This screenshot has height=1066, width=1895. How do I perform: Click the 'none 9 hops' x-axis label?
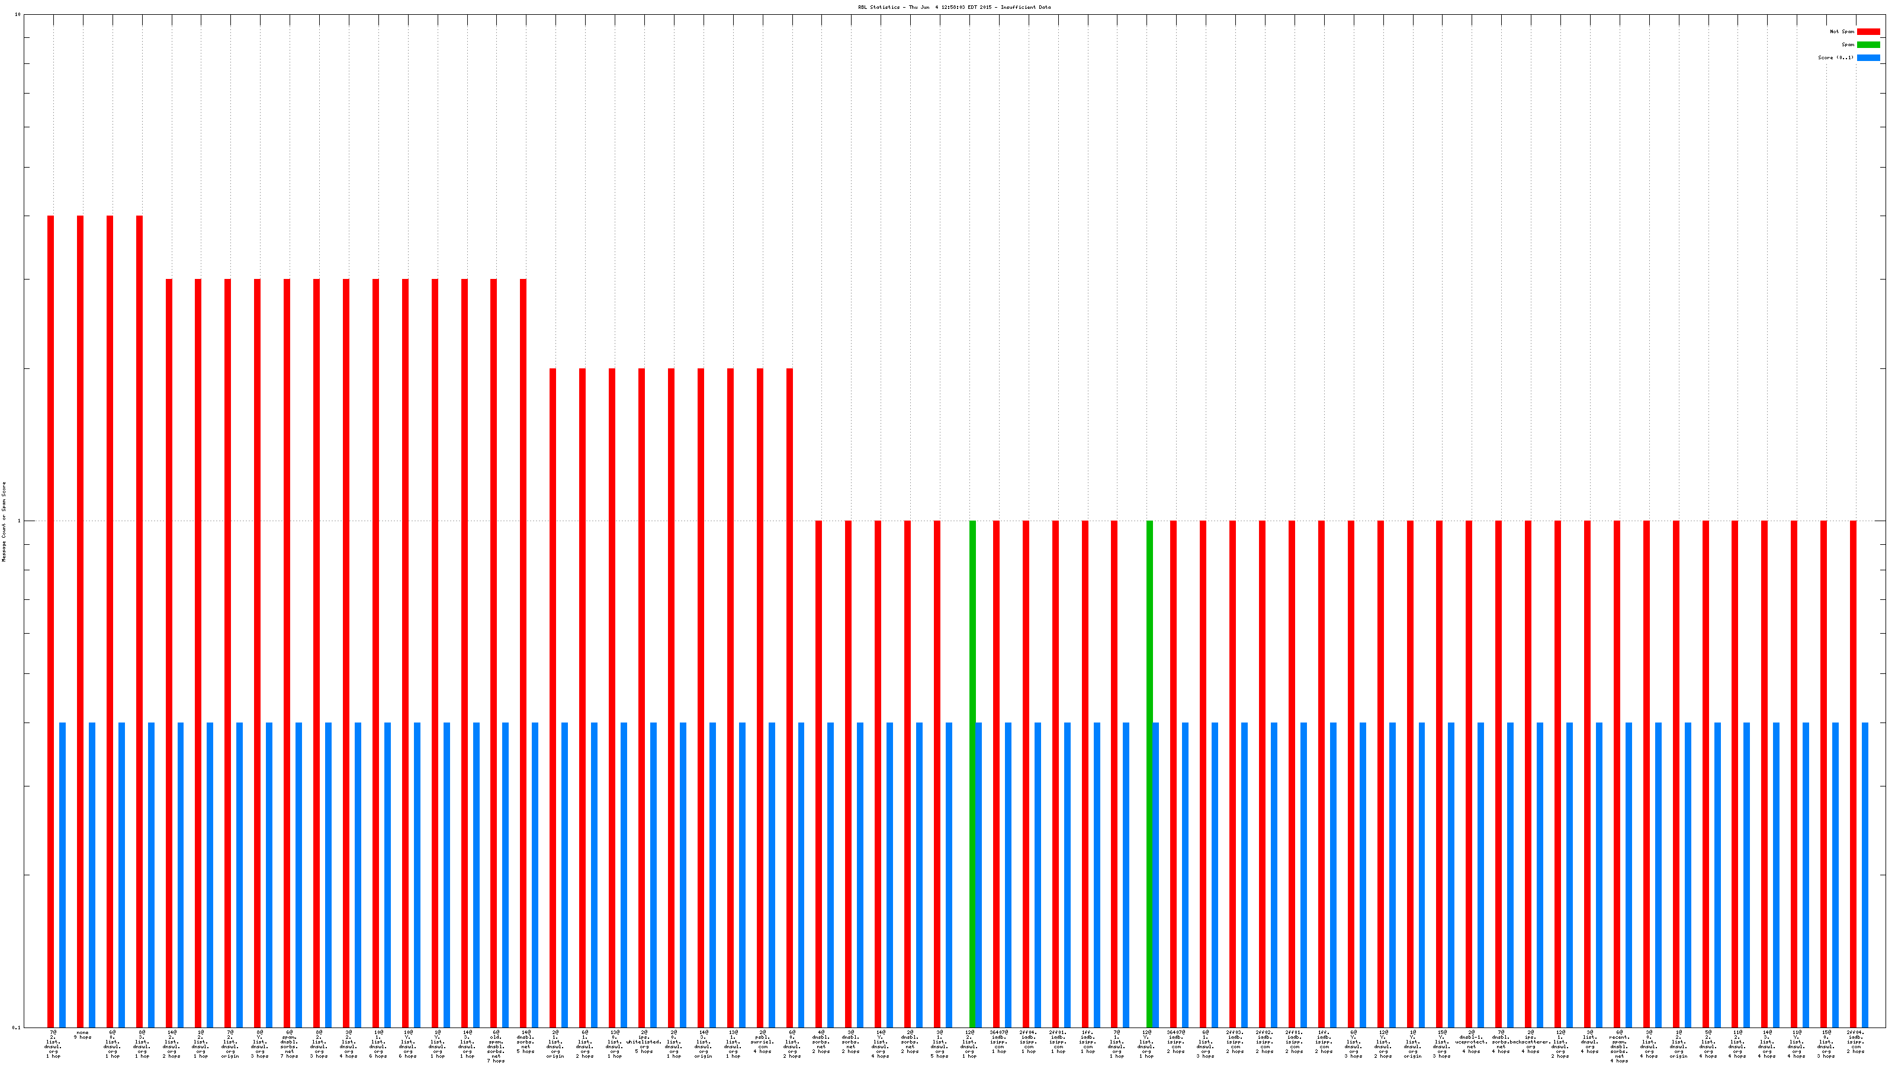pyautogui.click(x=82, y=1035)
